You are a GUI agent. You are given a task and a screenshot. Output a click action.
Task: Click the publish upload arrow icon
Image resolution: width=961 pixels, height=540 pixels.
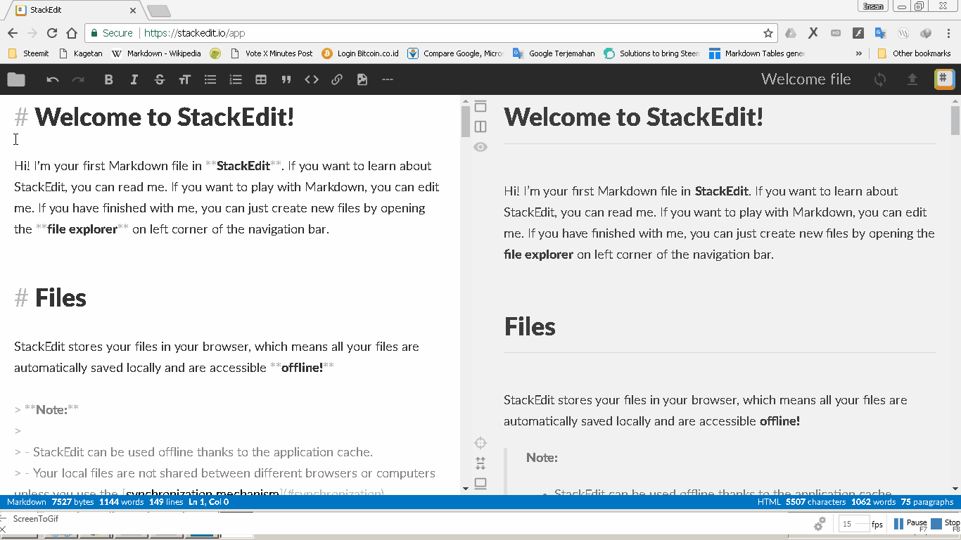click(x=912, y=79)
